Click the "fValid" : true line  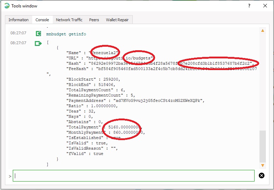coord(85,154)
